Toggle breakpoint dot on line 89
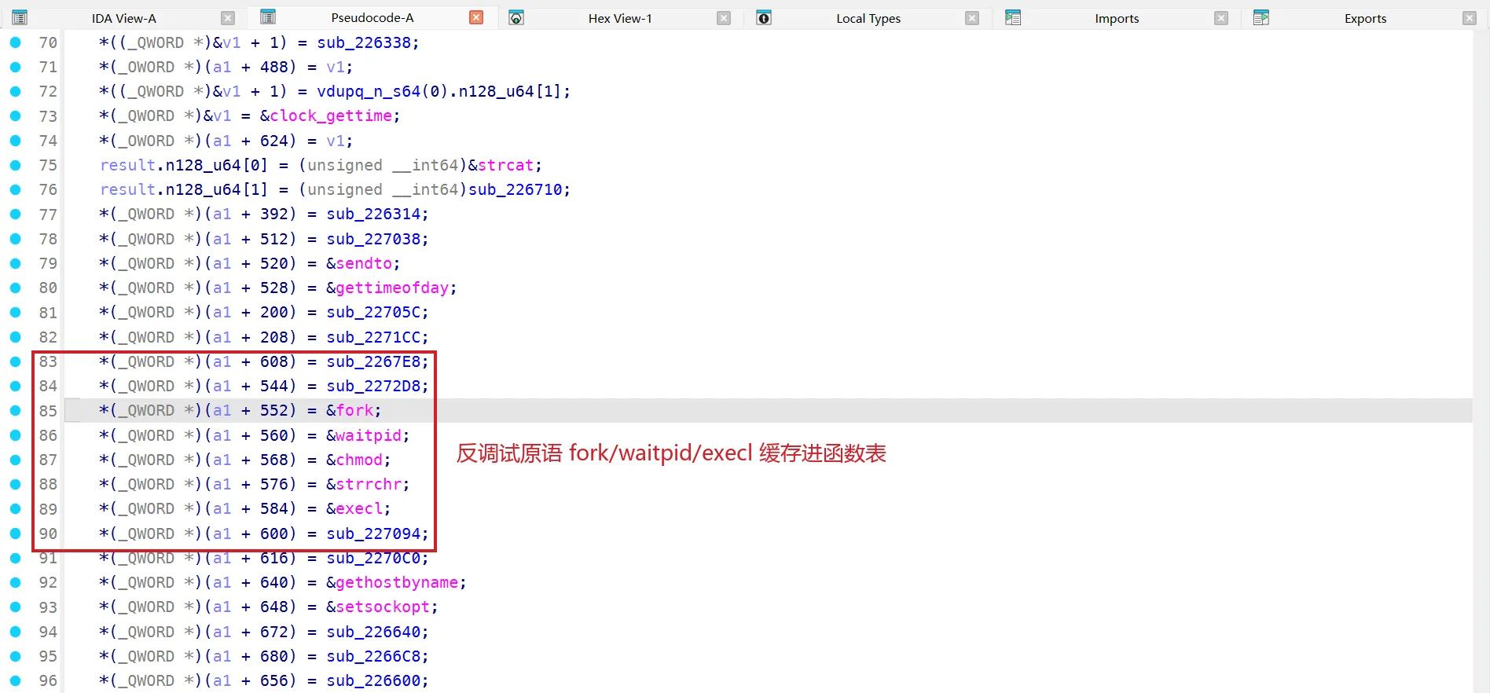The image size is (1490, 693). [x=15, y=508]
